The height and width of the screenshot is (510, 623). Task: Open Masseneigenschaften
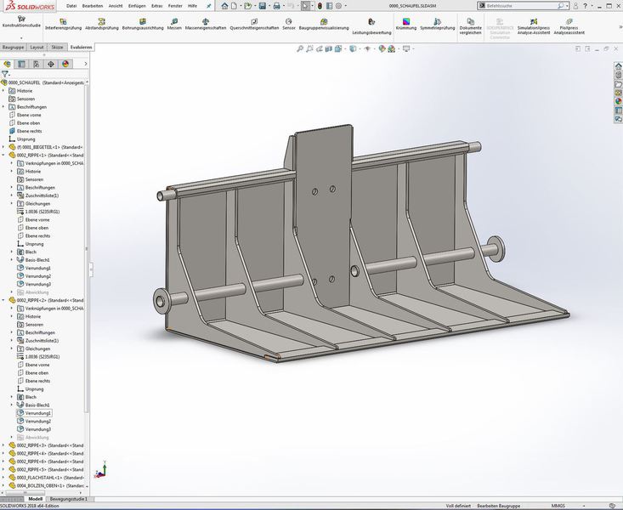[206, 25]
